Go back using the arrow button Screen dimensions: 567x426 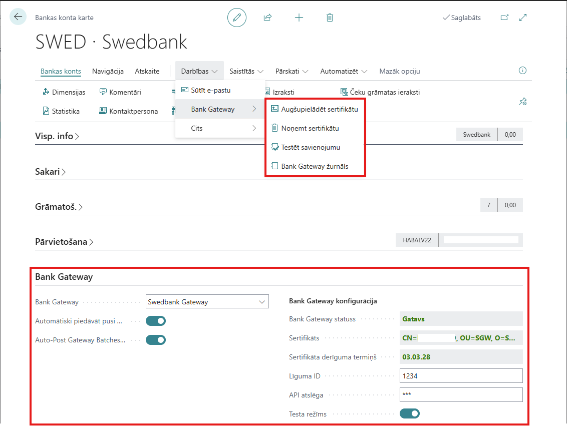pos(18,17)
